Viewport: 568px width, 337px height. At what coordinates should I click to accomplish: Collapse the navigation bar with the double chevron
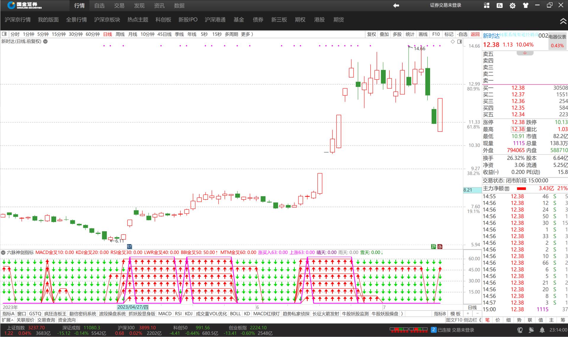coord(563,21)
